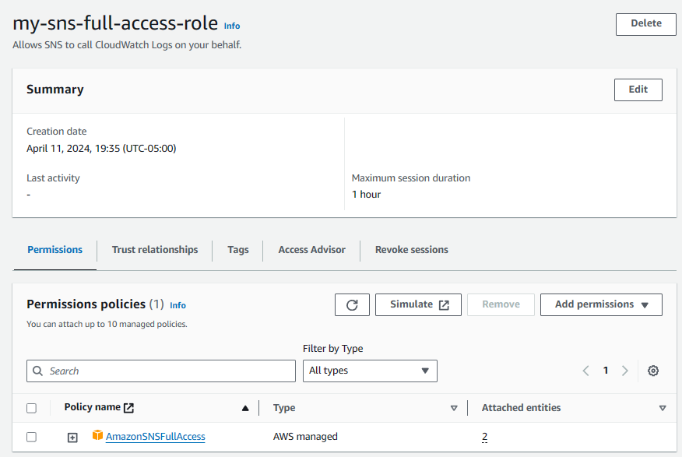The height and width of the screenshot is (457, 682).
Task: Click the creation date value April 11, 2024
Action: point(101,148)
